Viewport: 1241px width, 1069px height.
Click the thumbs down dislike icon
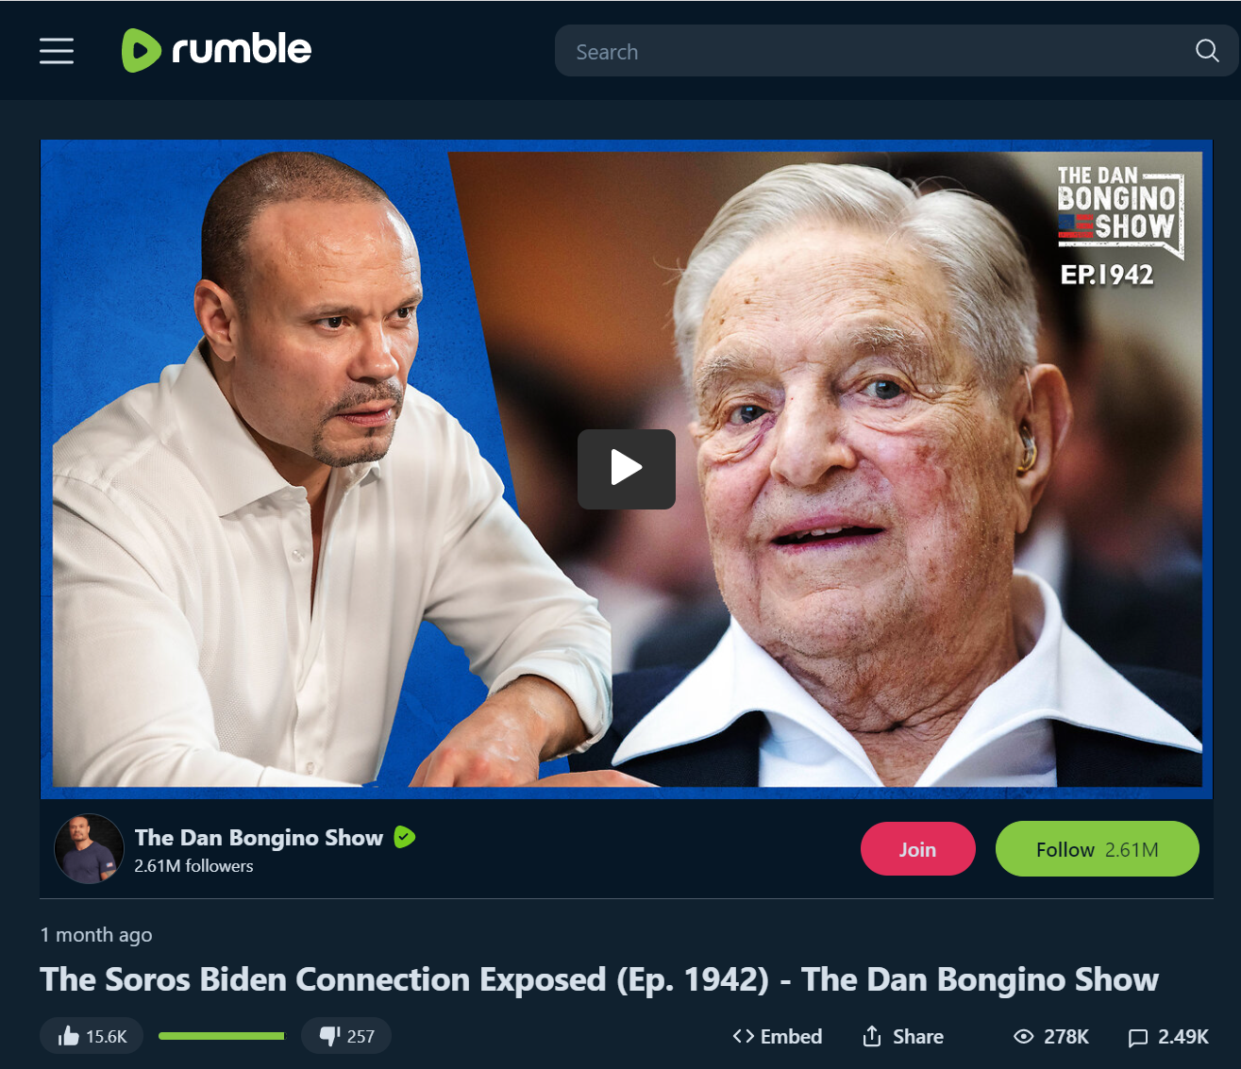(x=329, y=1037)
